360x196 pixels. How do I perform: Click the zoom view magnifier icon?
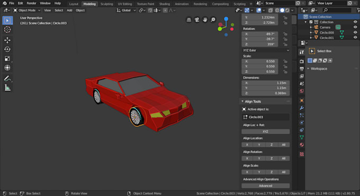point(213,20)
